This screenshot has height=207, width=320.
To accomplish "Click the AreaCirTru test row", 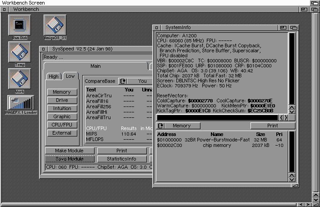I will point(119,96).
